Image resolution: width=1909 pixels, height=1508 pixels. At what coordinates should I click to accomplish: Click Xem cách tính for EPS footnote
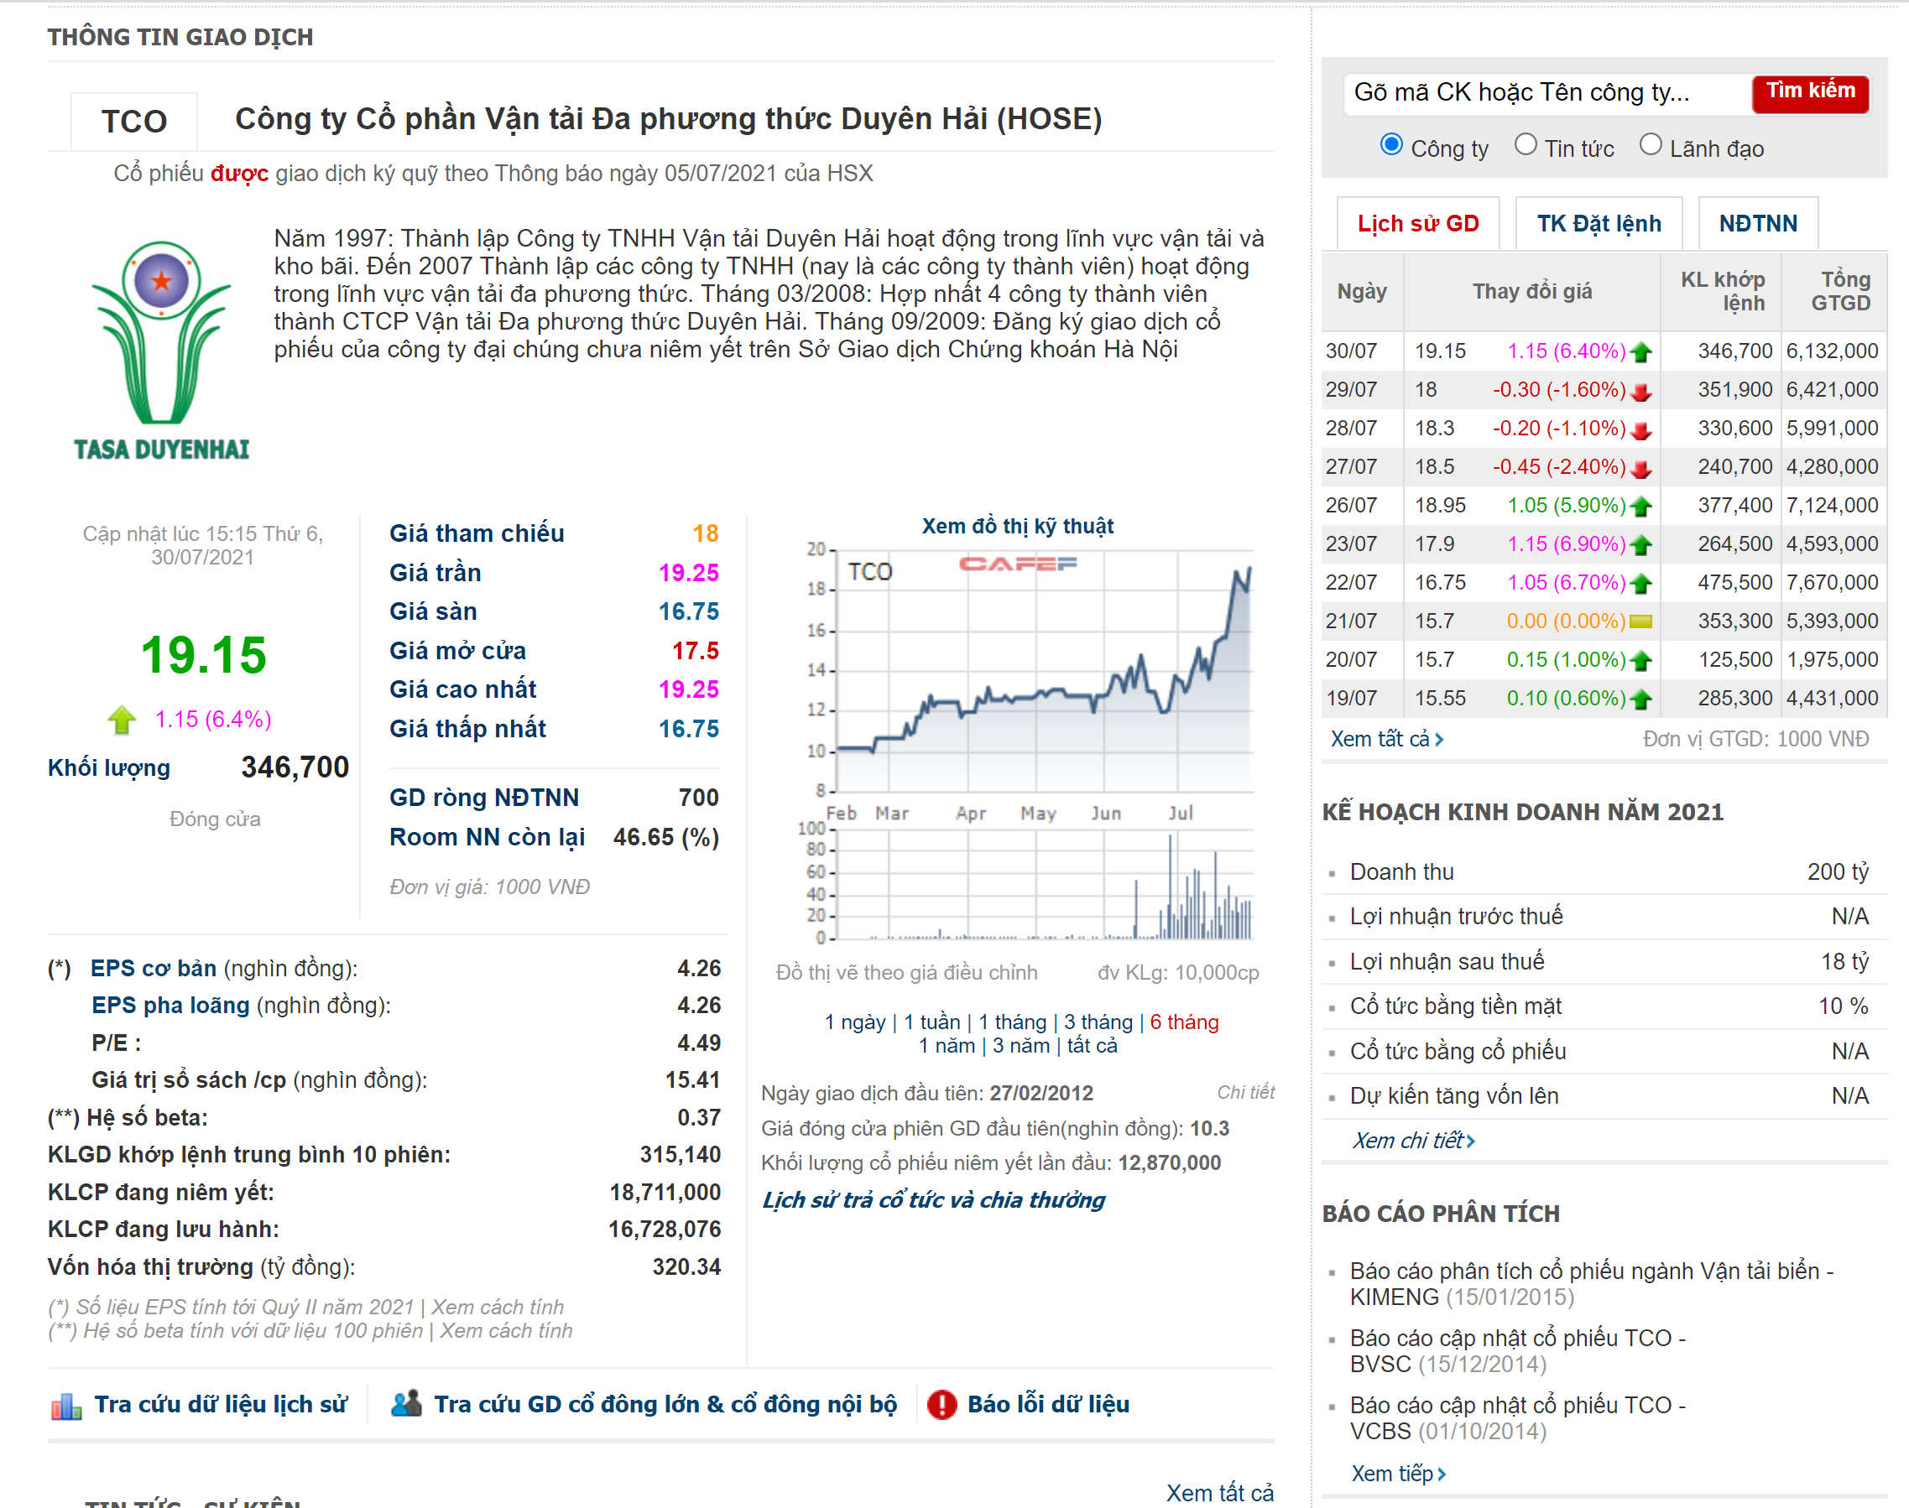(x=498, y=1308)
